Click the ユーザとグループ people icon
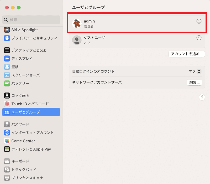 pyautogui.click(x=7, y=112)
